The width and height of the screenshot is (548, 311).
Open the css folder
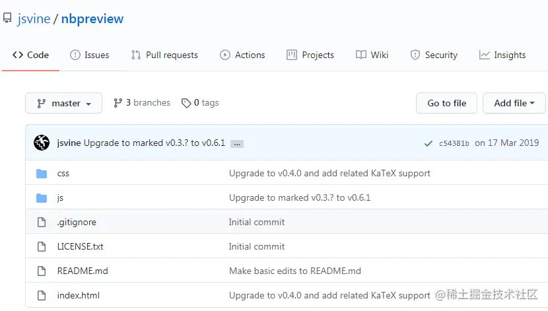pyautogui.click(x=63, y=173)
